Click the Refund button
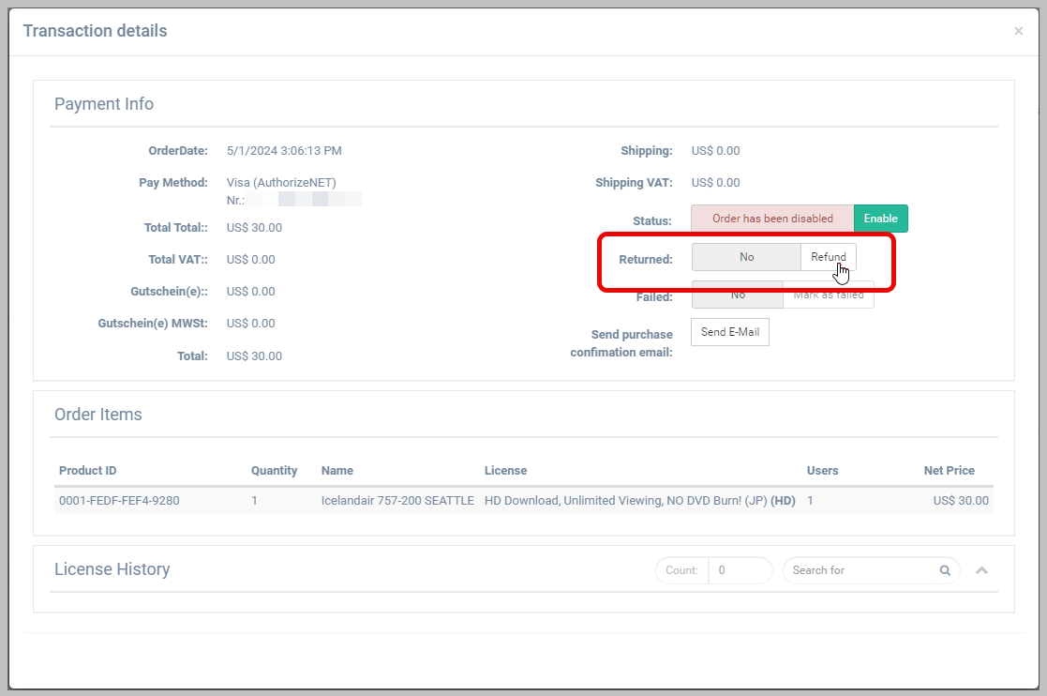The width and height of the screenshot is (1047, 696). (828, 257)
